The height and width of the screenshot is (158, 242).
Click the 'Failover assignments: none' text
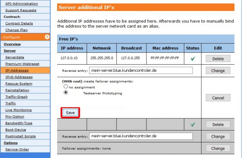(86, 148)
